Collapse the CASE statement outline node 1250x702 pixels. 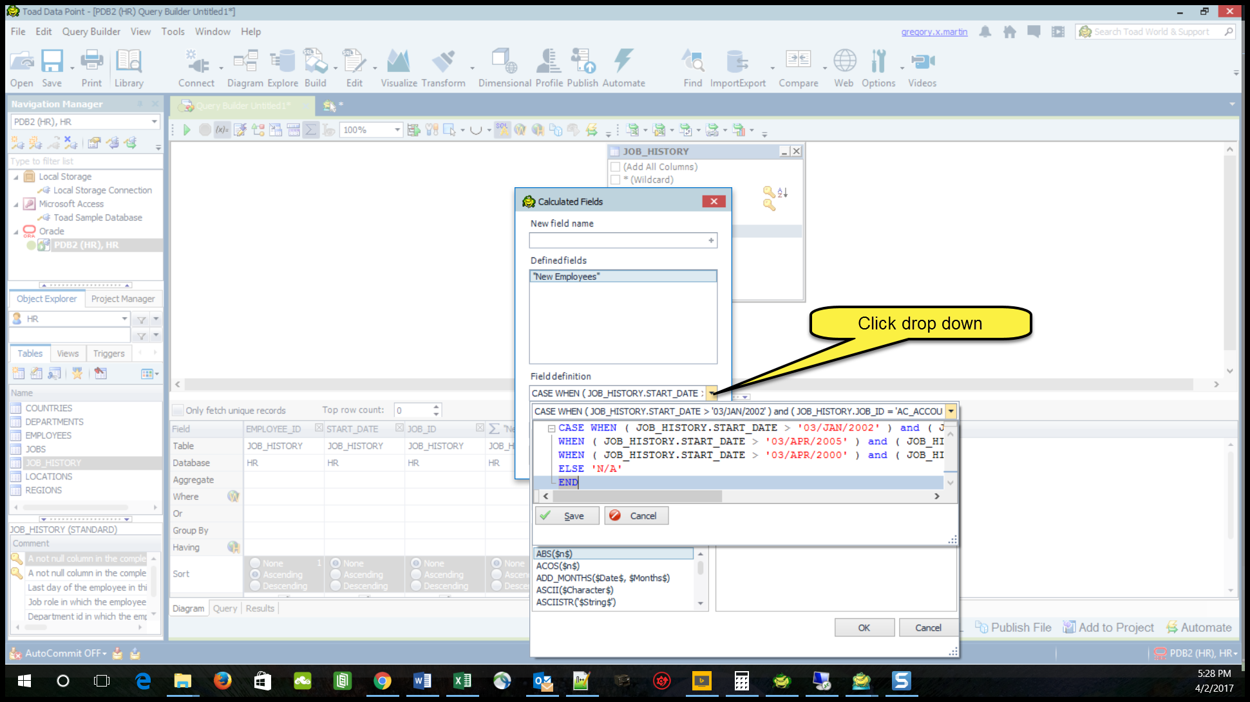(x=551, y=428)
